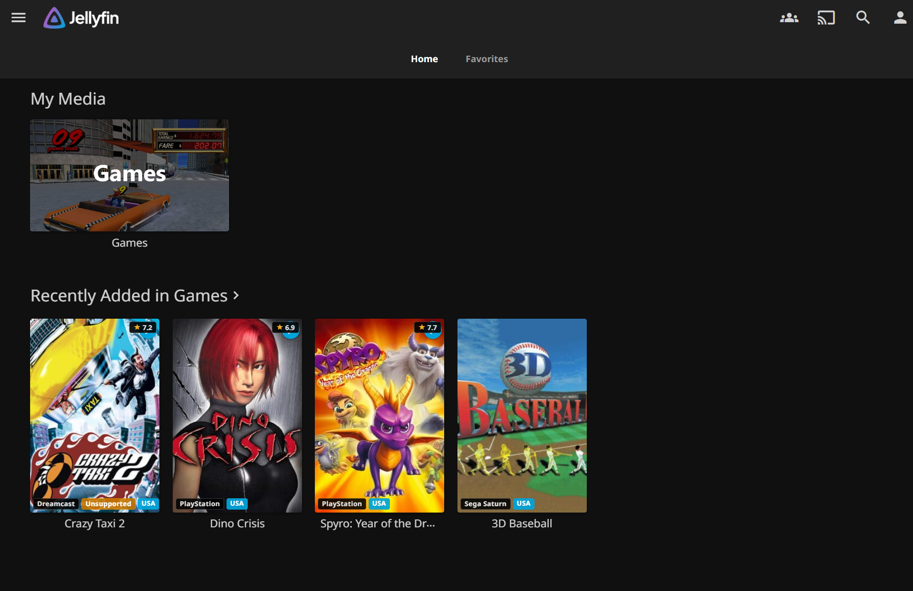
Task: Open the Cast to device icon
Action: pyautogui.click(x=826, y=18)
